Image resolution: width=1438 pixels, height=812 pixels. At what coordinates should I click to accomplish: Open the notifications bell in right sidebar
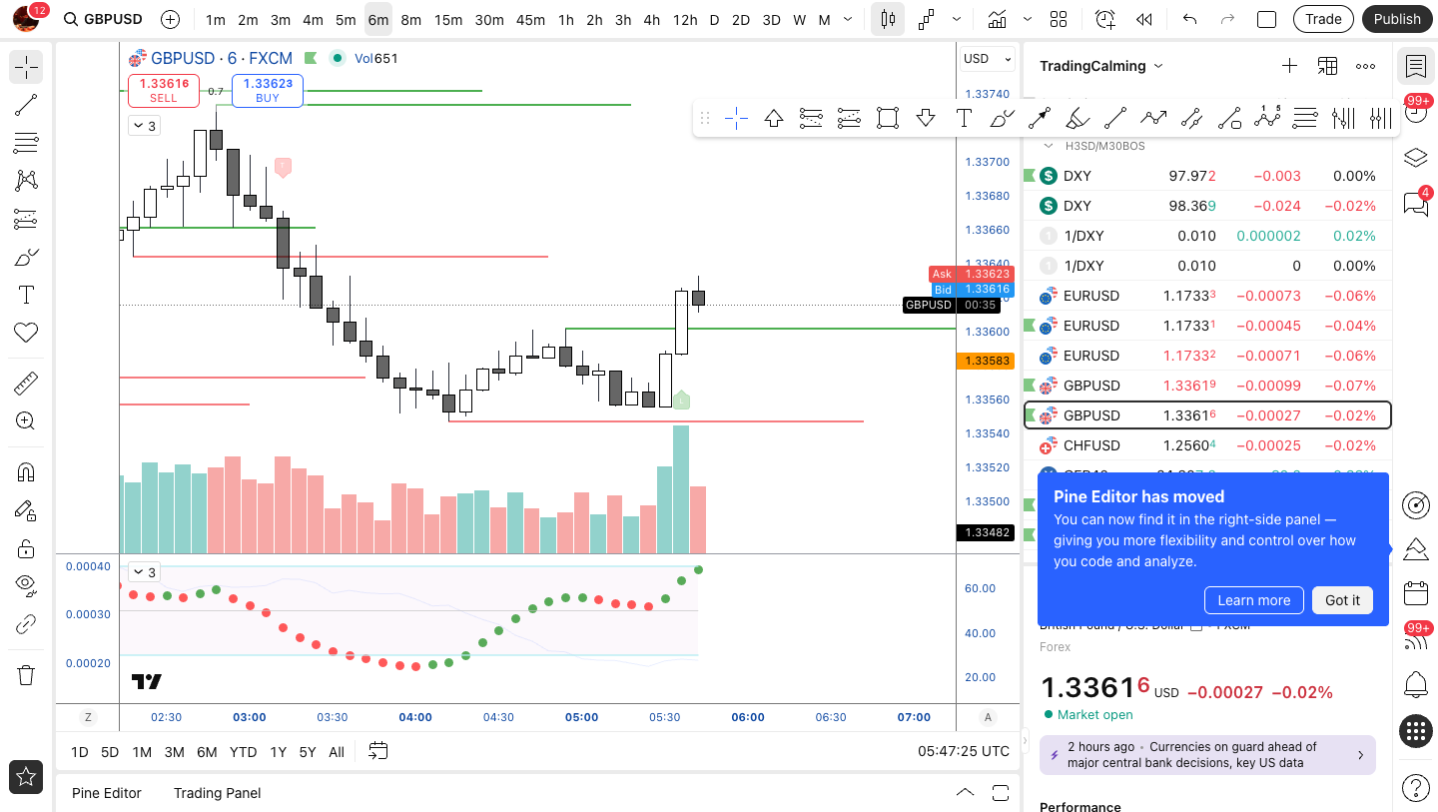pos(1415,685)
